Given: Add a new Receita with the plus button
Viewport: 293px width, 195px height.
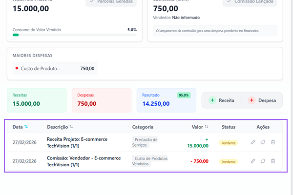Looking at the screenshot, I should click(x=221, y=100).
